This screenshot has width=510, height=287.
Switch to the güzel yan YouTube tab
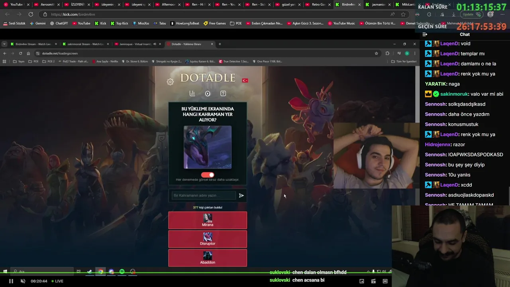[288, 4]
